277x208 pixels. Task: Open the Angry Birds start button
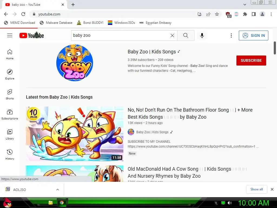tap(7, 203)
